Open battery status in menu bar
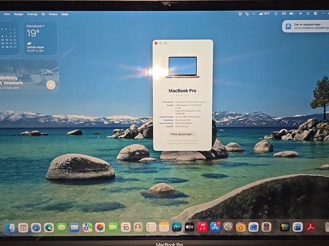329x246 pixels. (x=292, y=14)
